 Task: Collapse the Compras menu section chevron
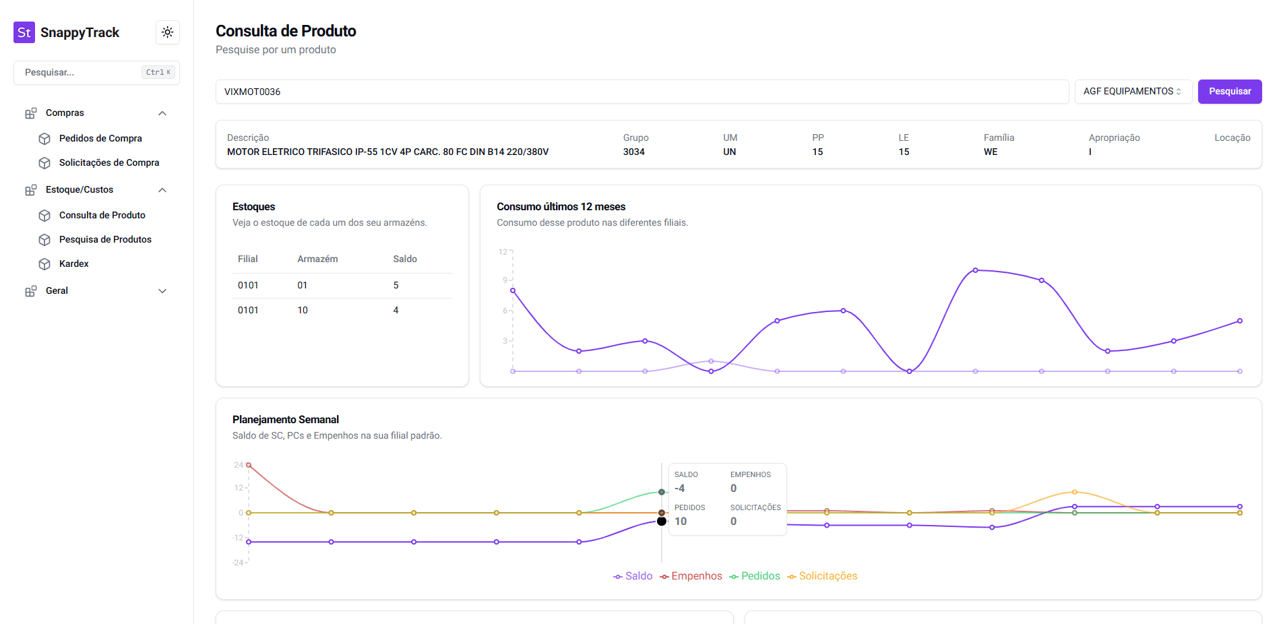162,113
